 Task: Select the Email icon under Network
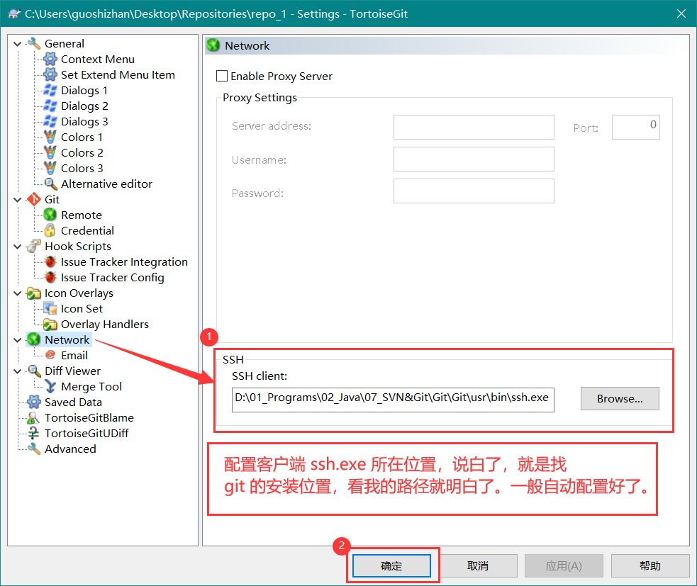(50, 355)
